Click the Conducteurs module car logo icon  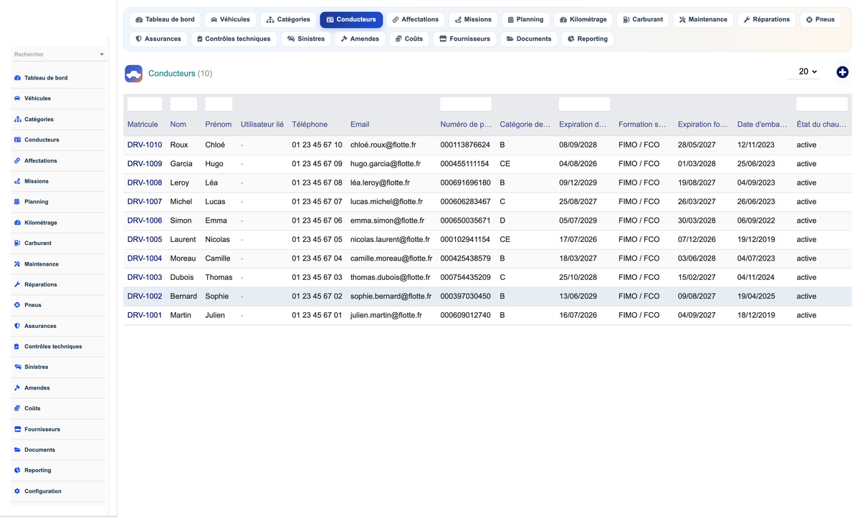[x=133, y=73]
